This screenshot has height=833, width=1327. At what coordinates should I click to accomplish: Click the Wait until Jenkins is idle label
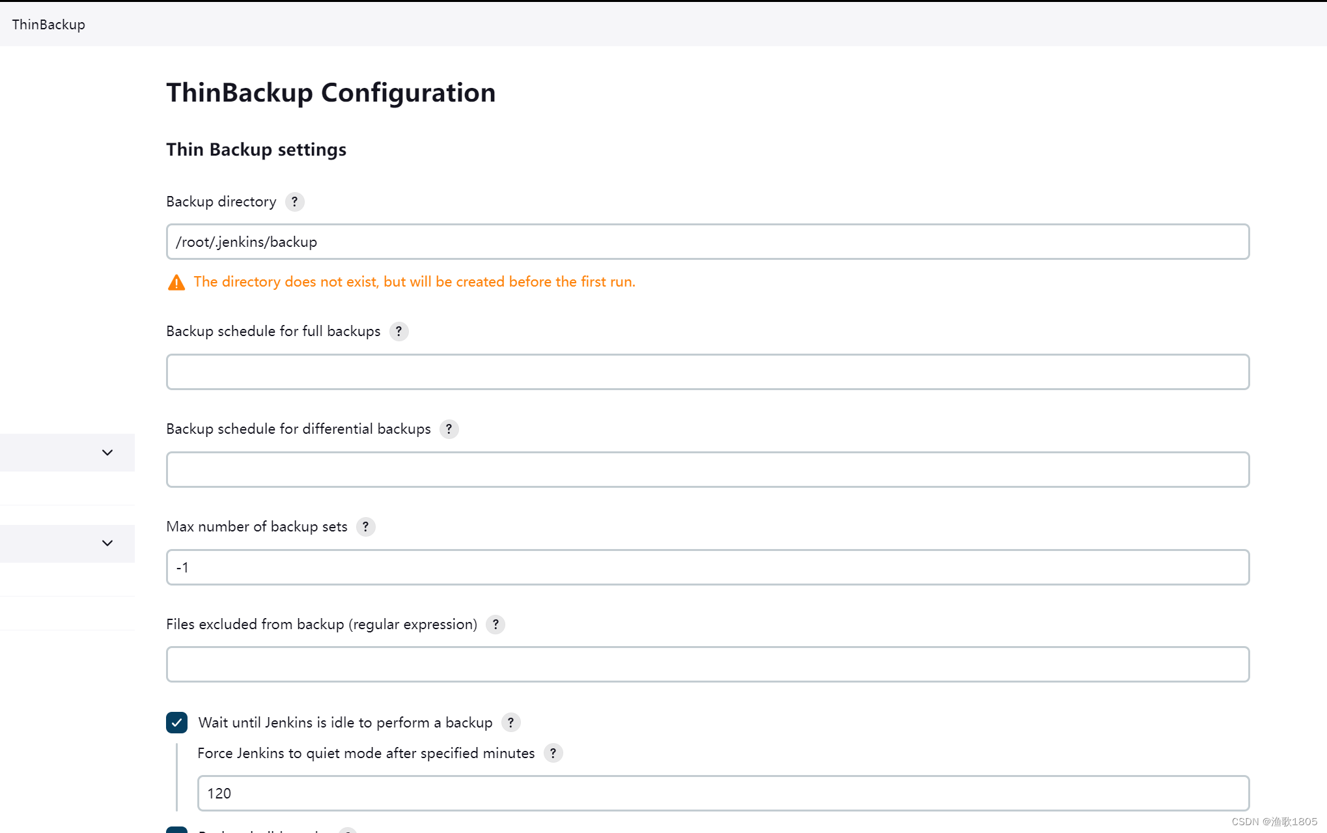point(345,722)
